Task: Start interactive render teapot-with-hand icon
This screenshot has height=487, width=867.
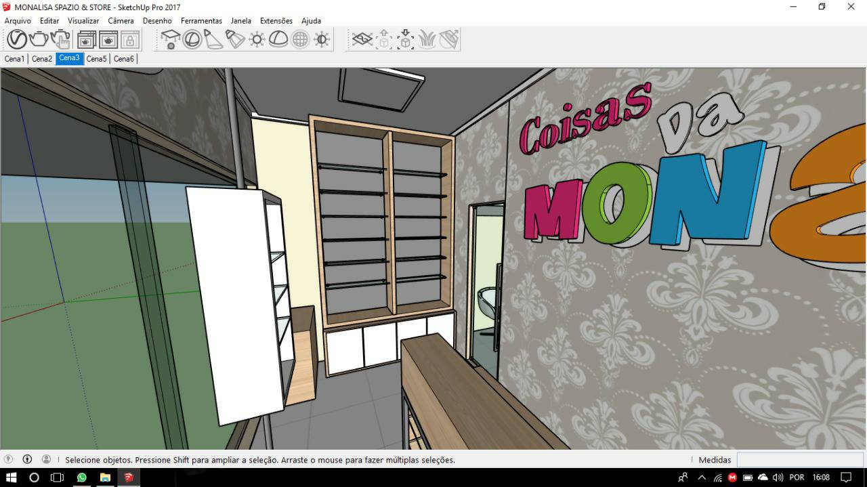Action: [x=60, y=39]
